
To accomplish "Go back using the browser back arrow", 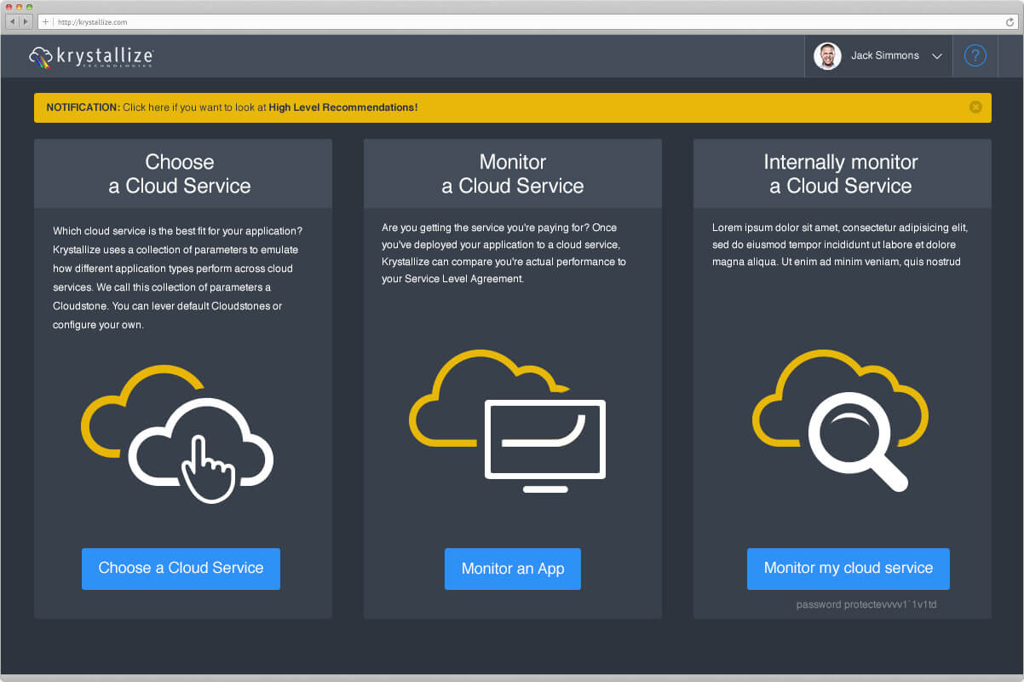I will pyautogui.click(x=13, y=21).
